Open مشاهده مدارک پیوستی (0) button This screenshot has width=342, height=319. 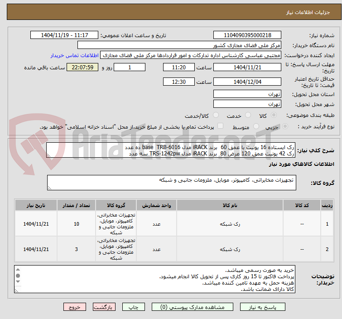pyautogui.click(x=192, y=307)
